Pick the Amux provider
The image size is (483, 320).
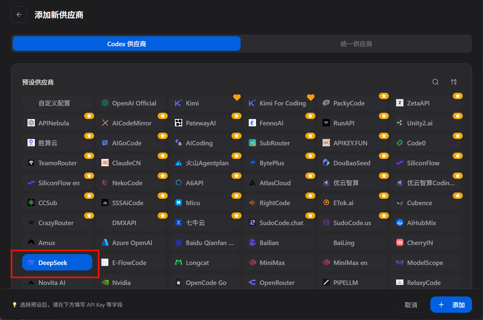click(x=57, y=243)
